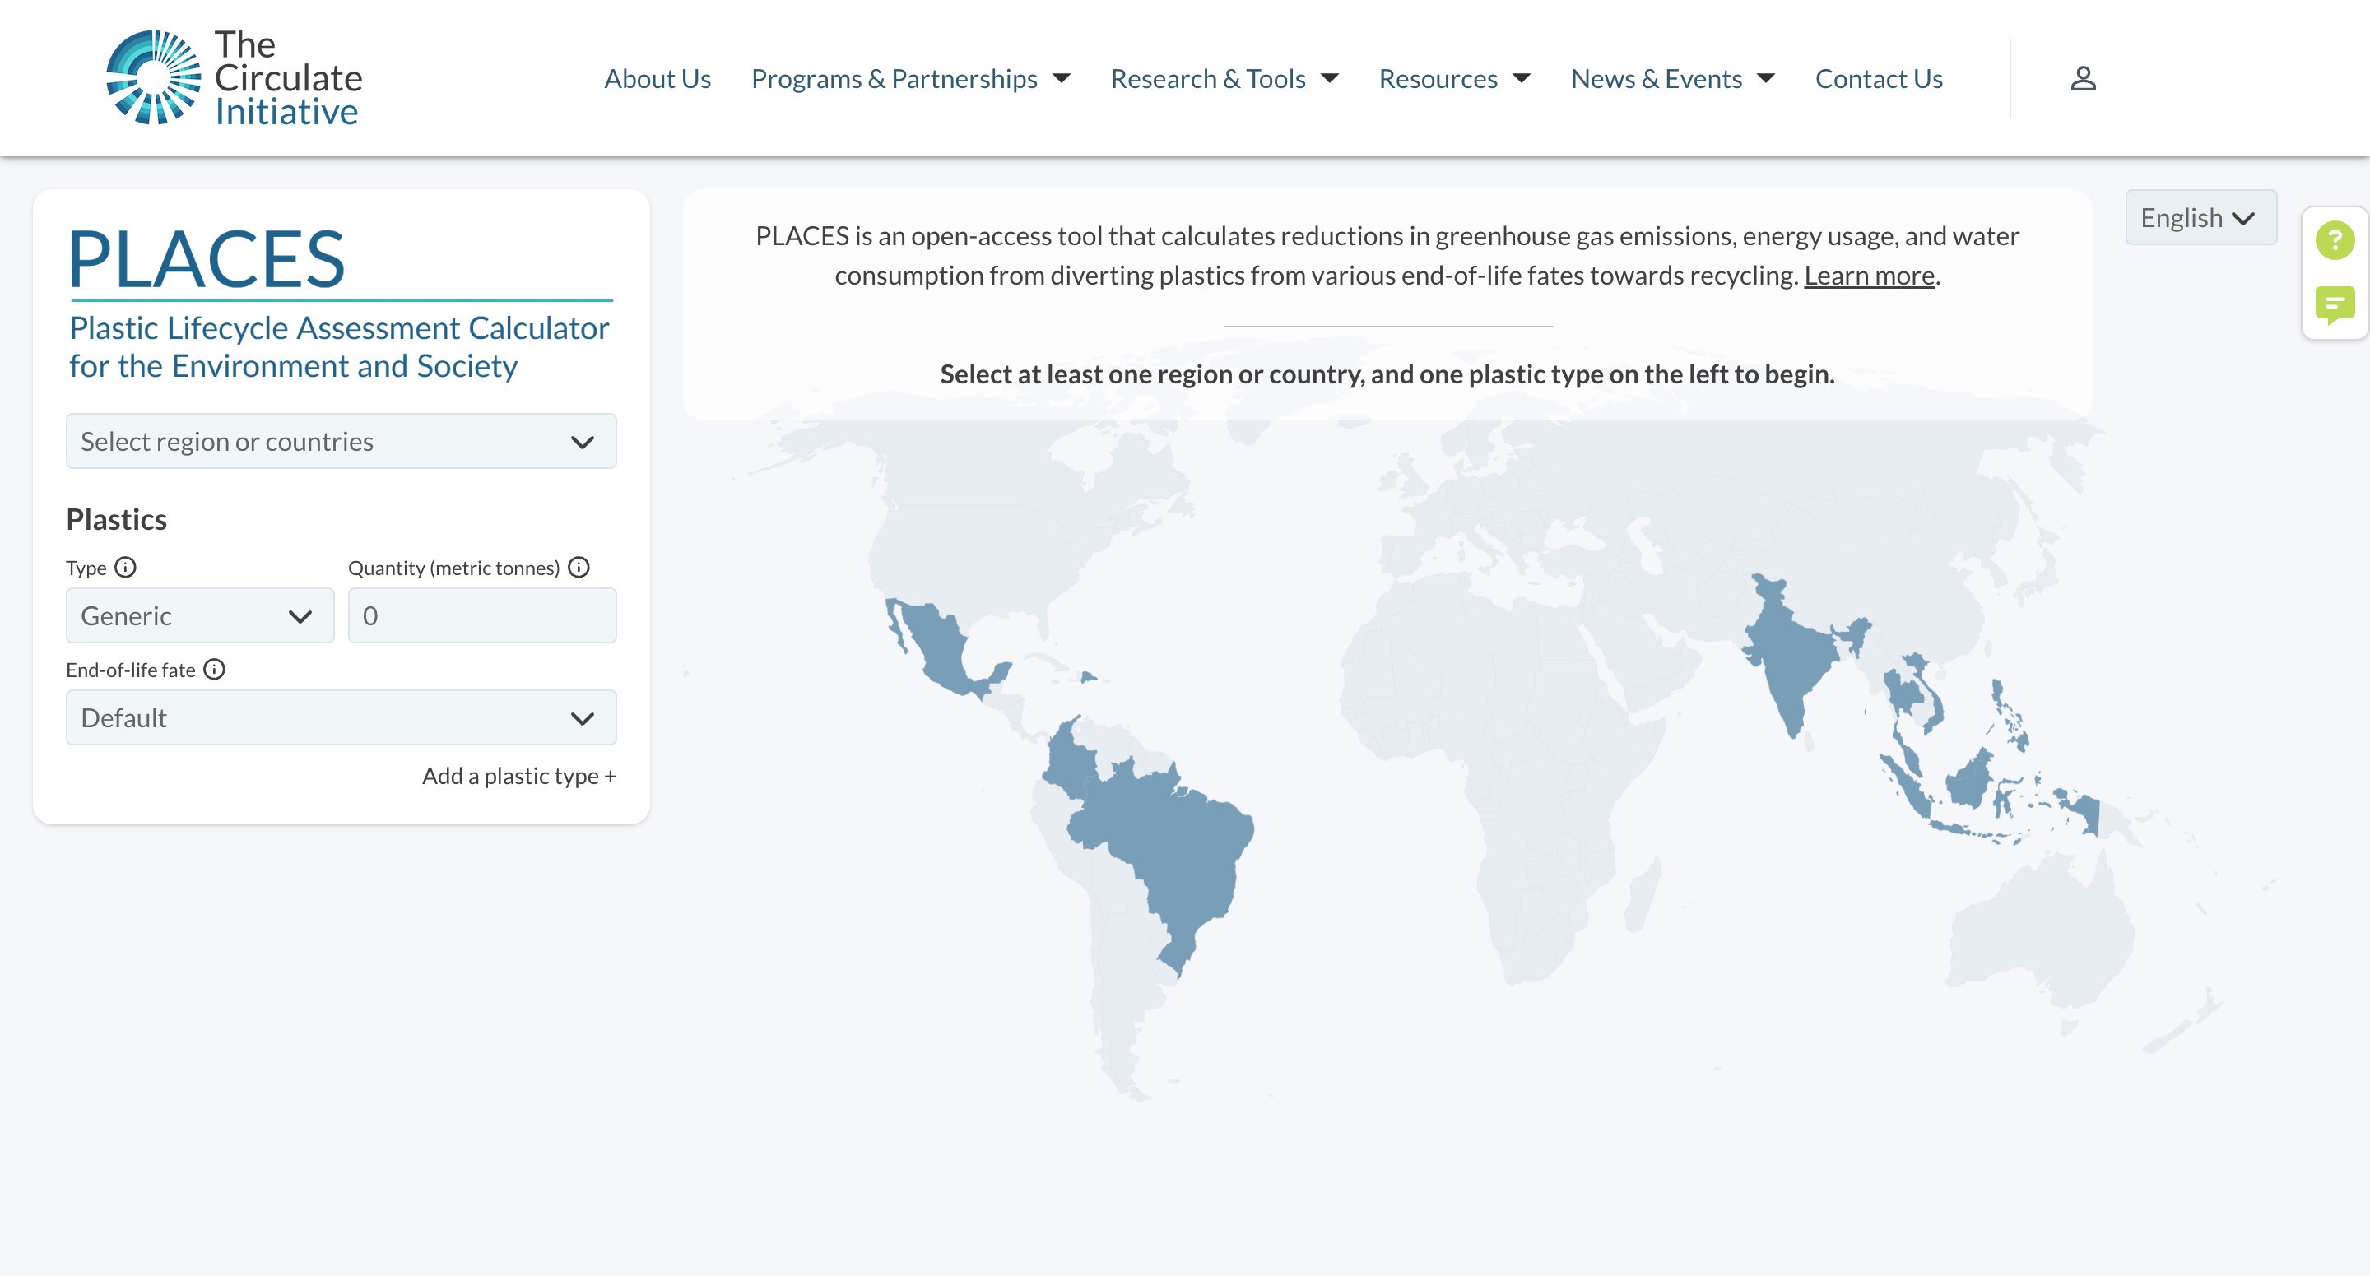The width and height of the screenshot is (2370, 1276).
Task: Open the Select region or countries dropdown
Action: 341,442
